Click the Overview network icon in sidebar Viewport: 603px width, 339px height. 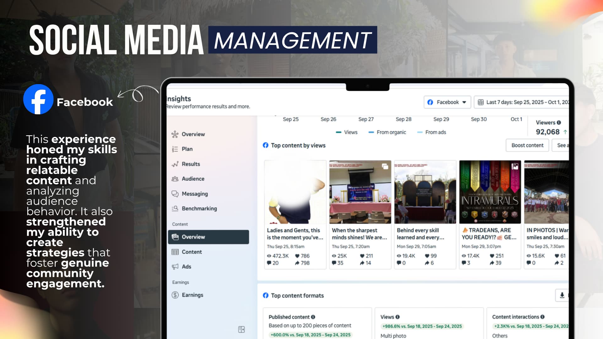[175, 134]
